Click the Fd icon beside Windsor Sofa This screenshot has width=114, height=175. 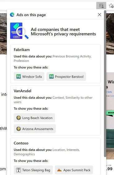click(19, 77)
